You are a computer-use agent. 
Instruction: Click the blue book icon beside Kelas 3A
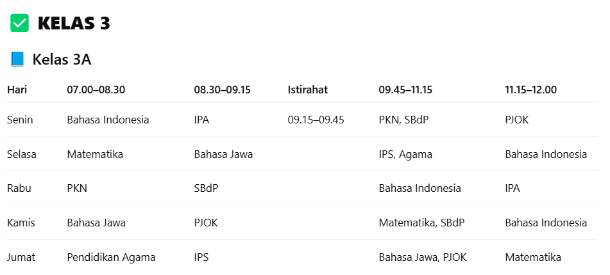17,60
